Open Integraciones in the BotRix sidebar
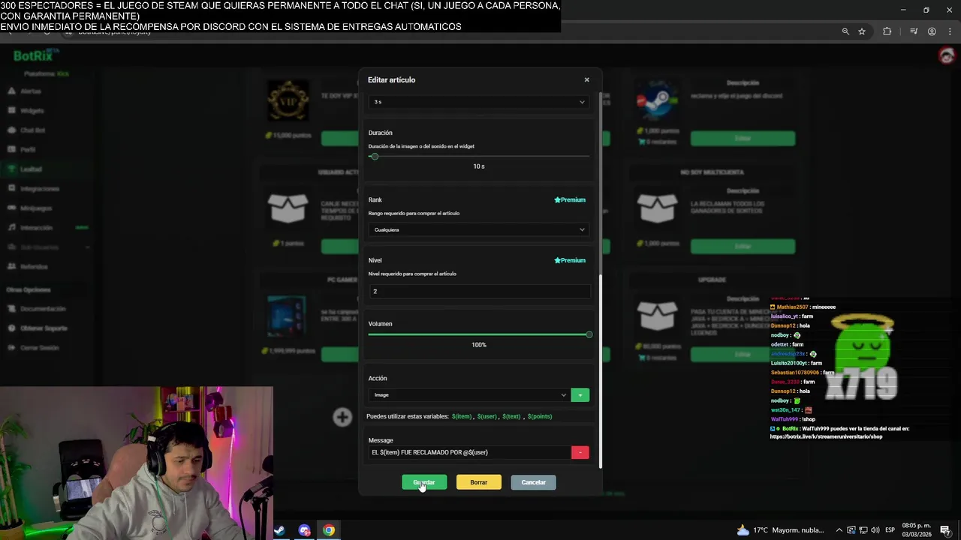The width and height of the screenshot is (961, 540). (x=40, y=189)
